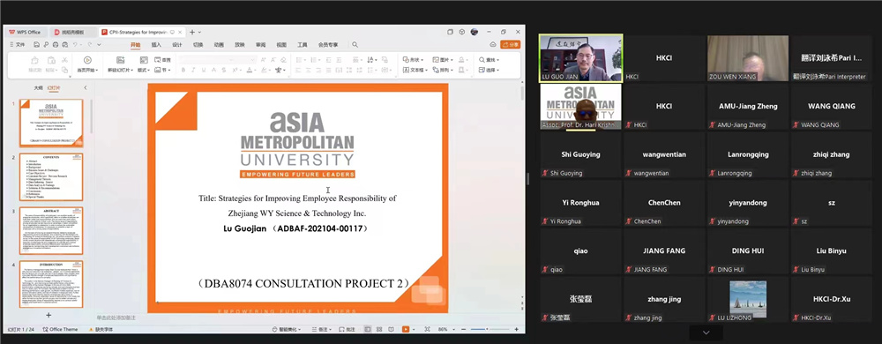Screen dimensions: 882x344
Task: Click the format painter icon
Action: [x=35, y=60]
